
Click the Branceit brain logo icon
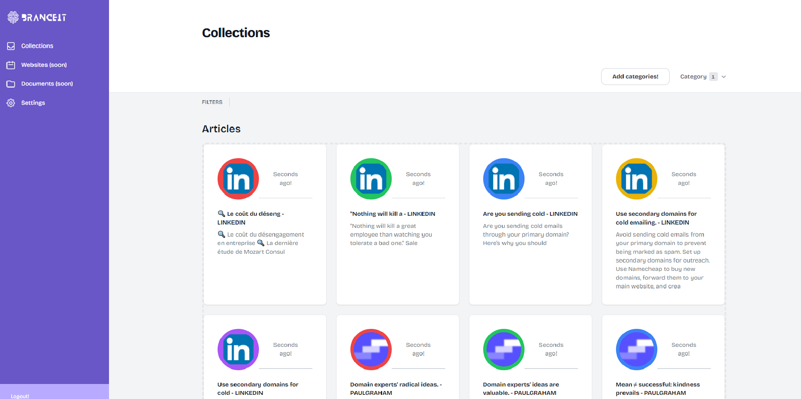pos(13,17)
